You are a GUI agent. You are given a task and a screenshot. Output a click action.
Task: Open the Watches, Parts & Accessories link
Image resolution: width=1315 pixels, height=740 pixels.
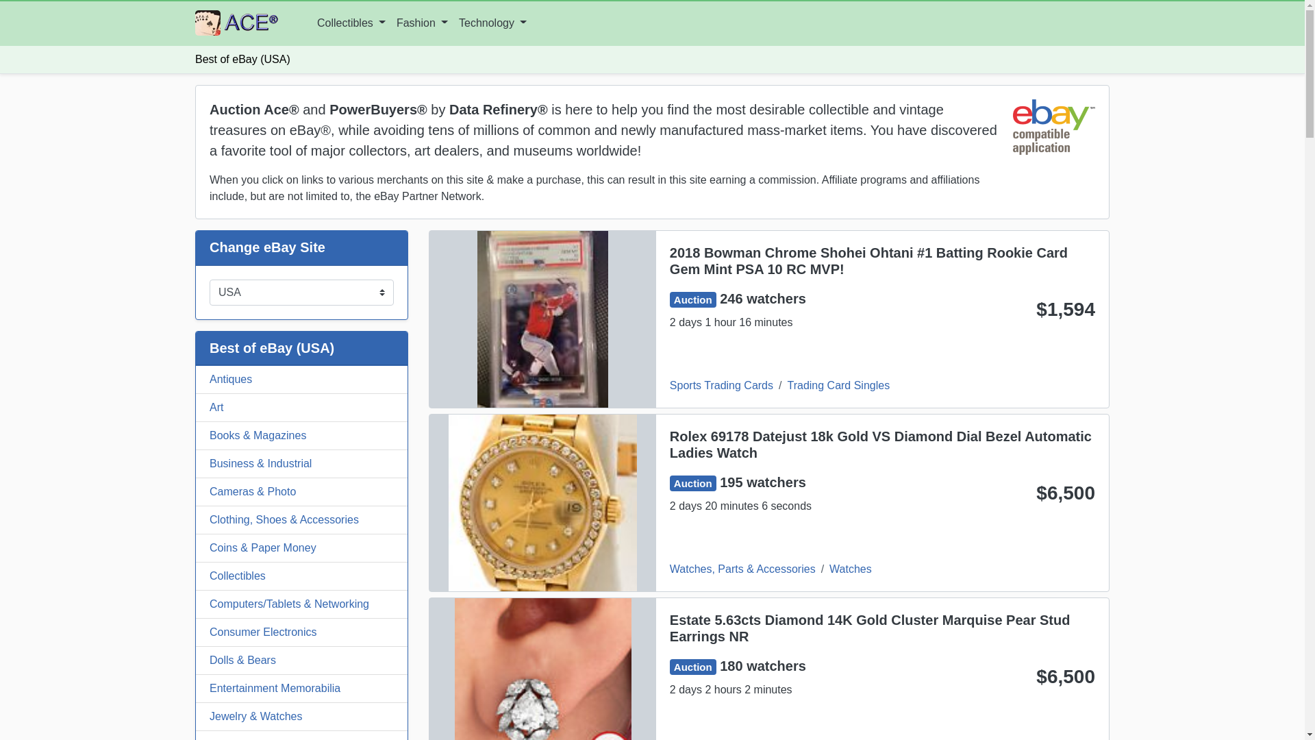[742, 569]
